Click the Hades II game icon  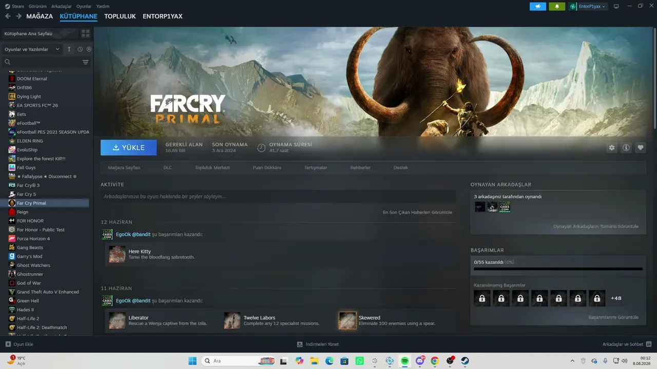12,310
